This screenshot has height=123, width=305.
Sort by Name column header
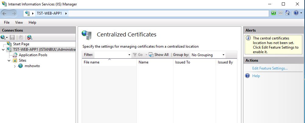[155, 62]
